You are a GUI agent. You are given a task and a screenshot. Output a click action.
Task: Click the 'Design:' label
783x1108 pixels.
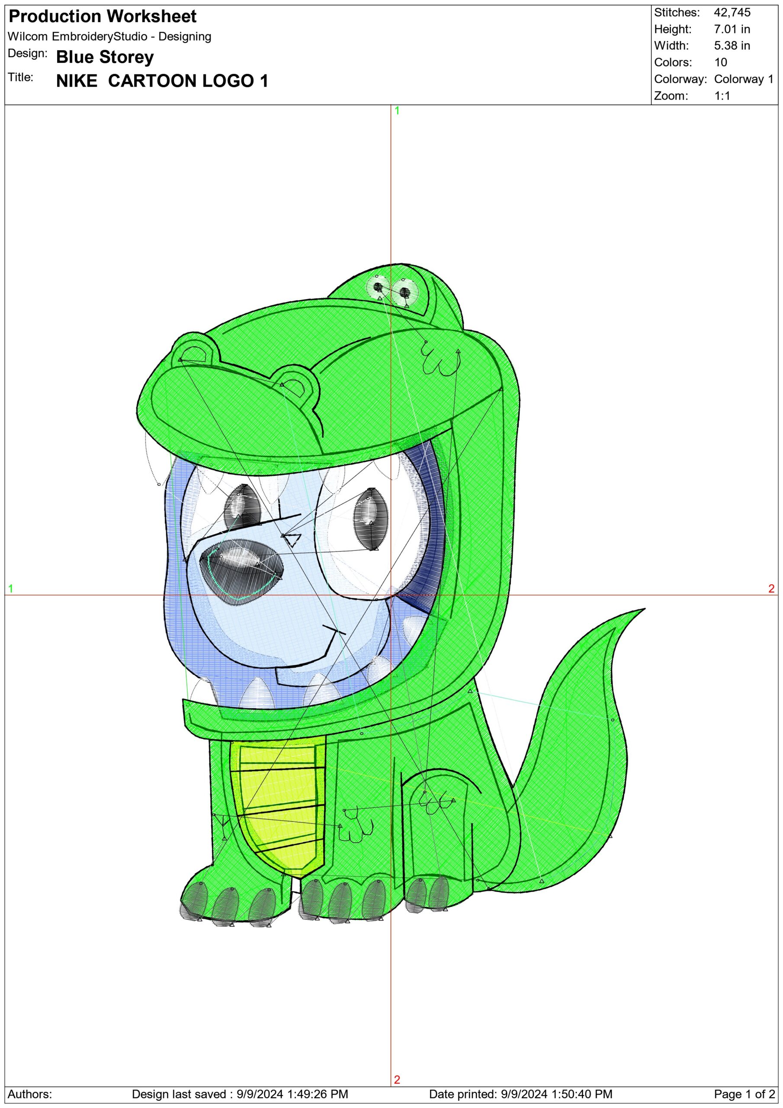pyautogui.click(x=28, y=54)
